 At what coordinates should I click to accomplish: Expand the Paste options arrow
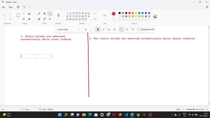click(x=4, y=19)
